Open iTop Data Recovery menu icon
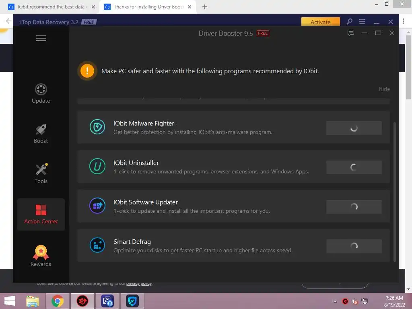The width and height of the screenshot is (412, 309). [362, 22]
